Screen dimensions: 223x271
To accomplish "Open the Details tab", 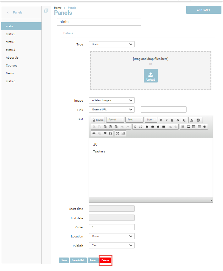I will click(68, 33).
